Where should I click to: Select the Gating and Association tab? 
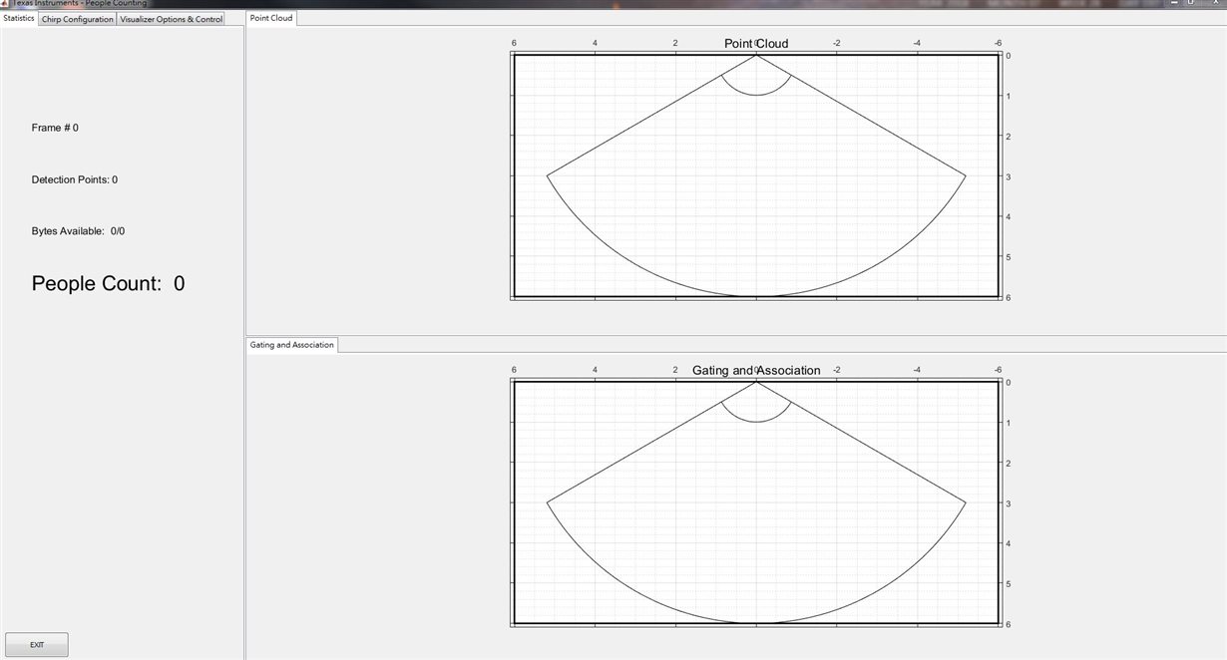click(x=292, y=345)
